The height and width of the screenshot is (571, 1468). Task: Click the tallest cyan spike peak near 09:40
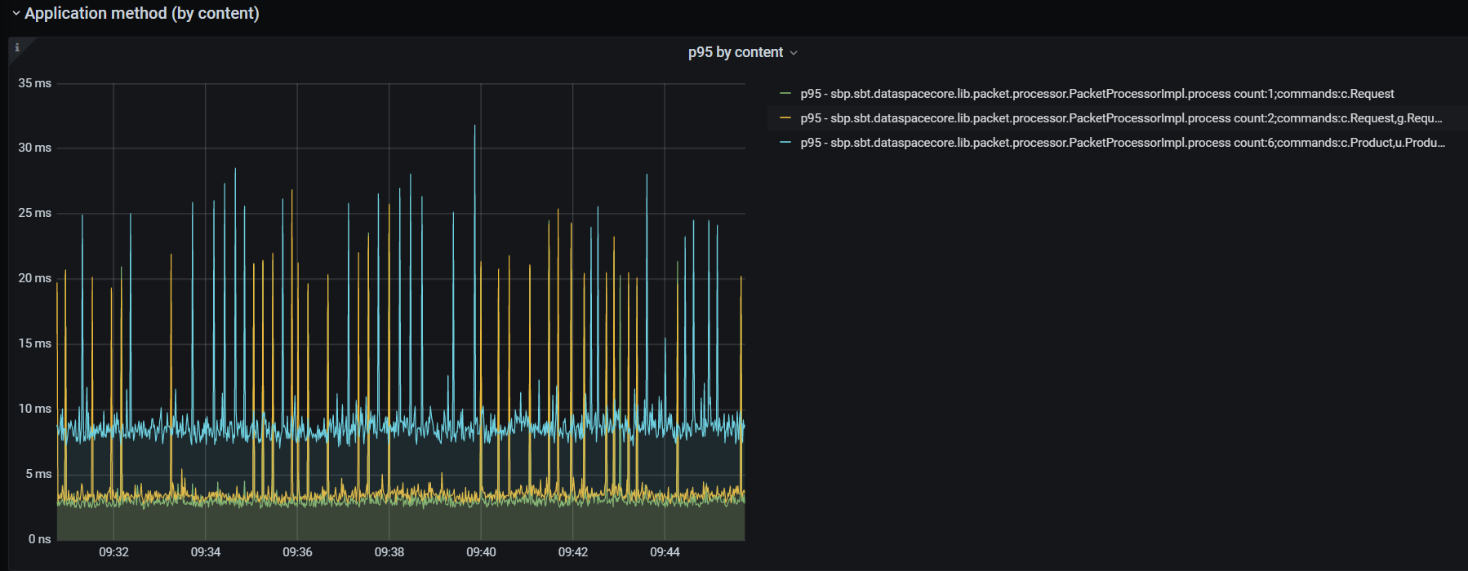pyautogui.click(x=474, y=126)
